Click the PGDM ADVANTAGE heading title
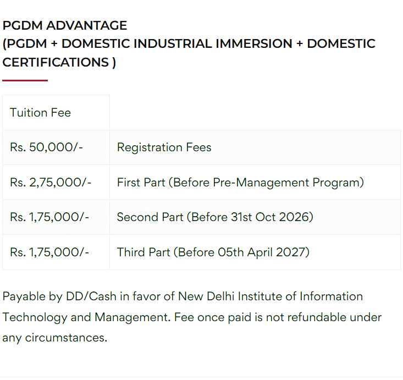Screen dimensions: 403x380 coord(65,25)
